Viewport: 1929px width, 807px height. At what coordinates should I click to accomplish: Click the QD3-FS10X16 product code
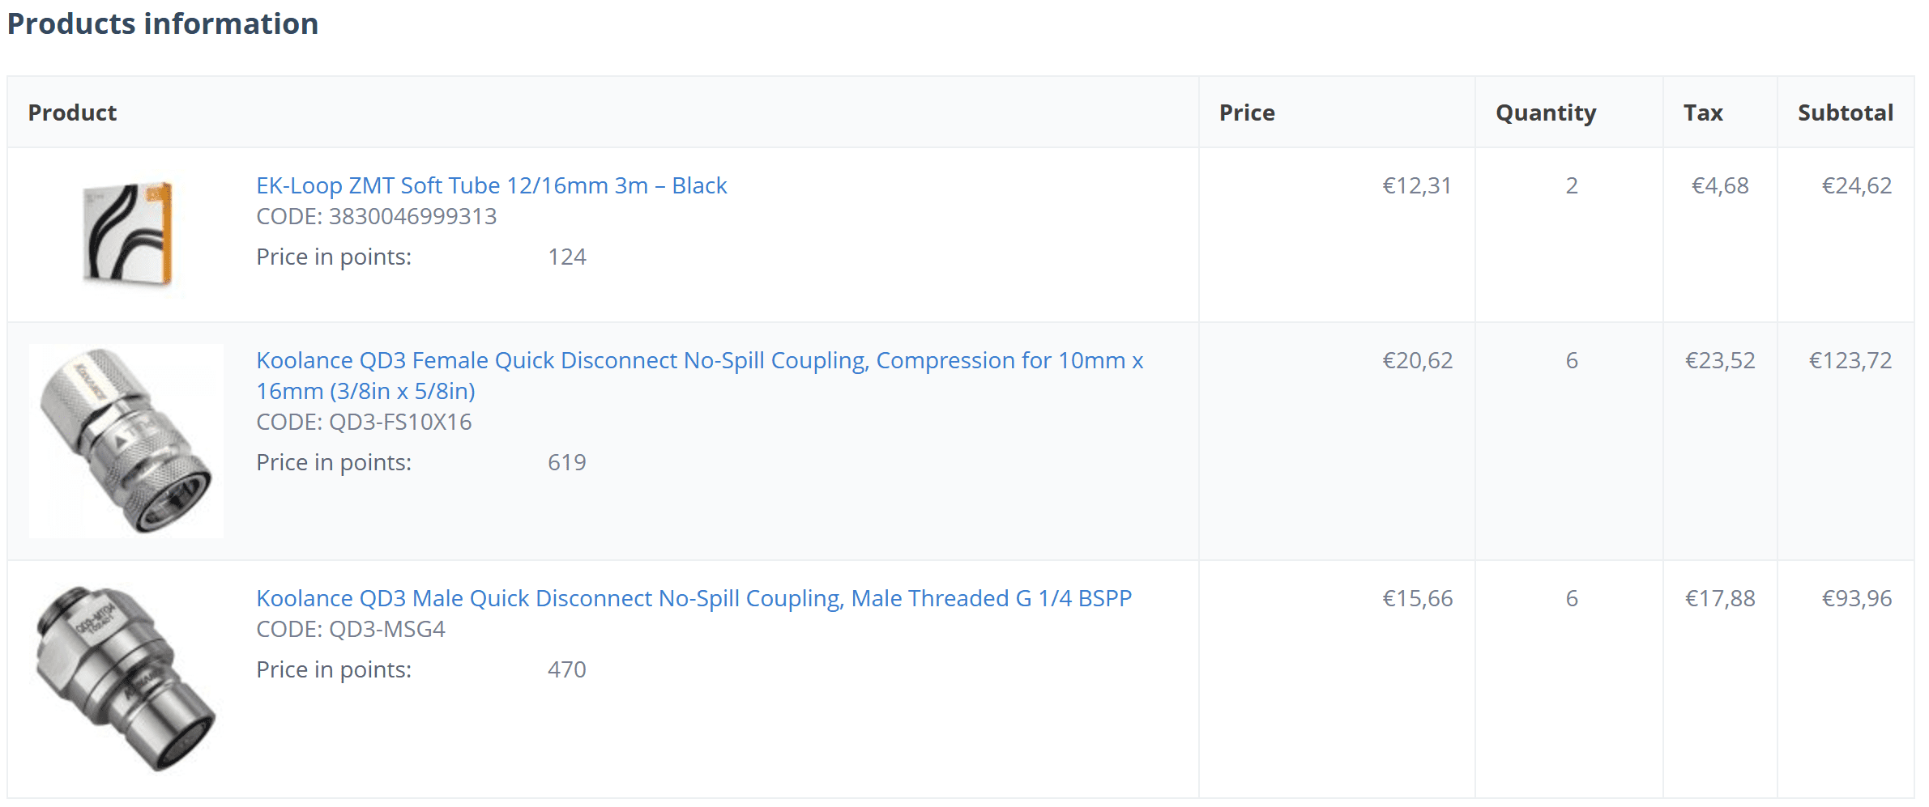click(400, 422)
